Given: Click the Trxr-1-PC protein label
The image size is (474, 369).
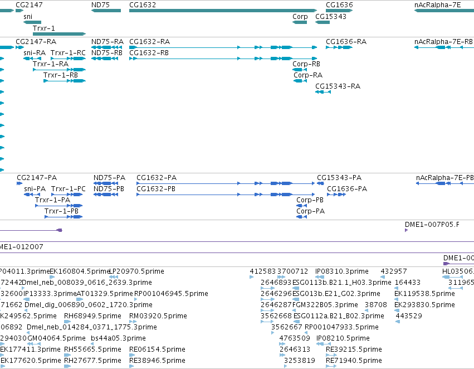Looking at the screenshot, I should coord(69,189).
